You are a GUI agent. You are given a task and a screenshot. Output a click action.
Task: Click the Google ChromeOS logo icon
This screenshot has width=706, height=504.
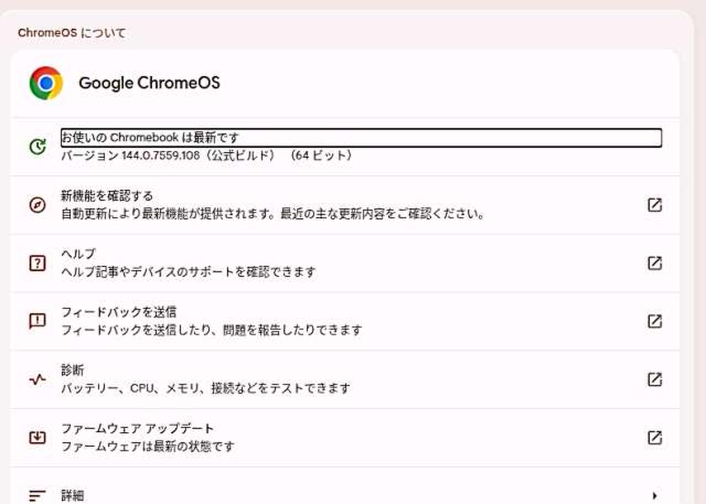(x=46, y=83)
